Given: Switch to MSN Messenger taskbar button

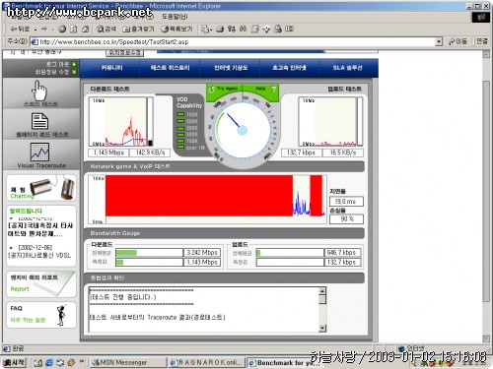Looking at the screenshot, I should (128, 362).
